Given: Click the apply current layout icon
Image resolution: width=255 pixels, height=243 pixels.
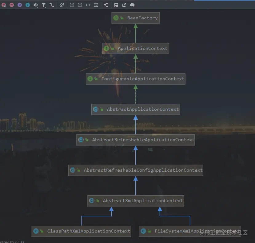Looking at the screenshot, I should [x=106, y=5].
